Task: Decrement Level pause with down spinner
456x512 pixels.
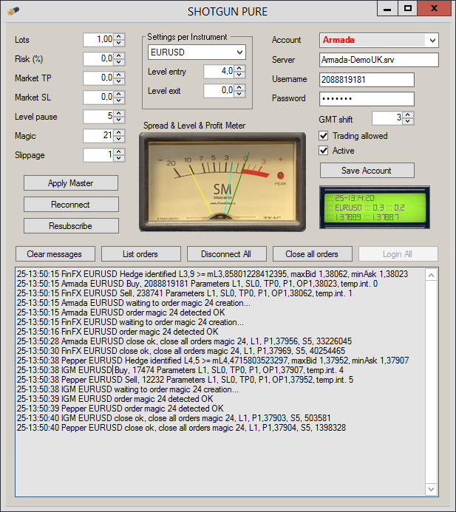Action: tap(119, 120)
